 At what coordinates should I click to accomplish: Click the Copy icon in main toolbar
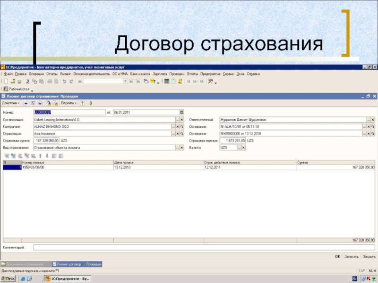click(x=34, y=81)
